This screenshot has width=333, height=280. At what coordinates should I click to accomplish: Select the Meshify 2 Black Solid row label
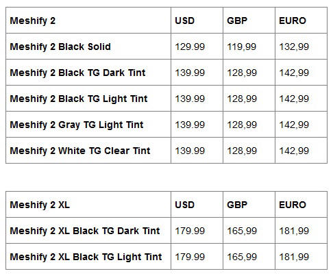88,47
